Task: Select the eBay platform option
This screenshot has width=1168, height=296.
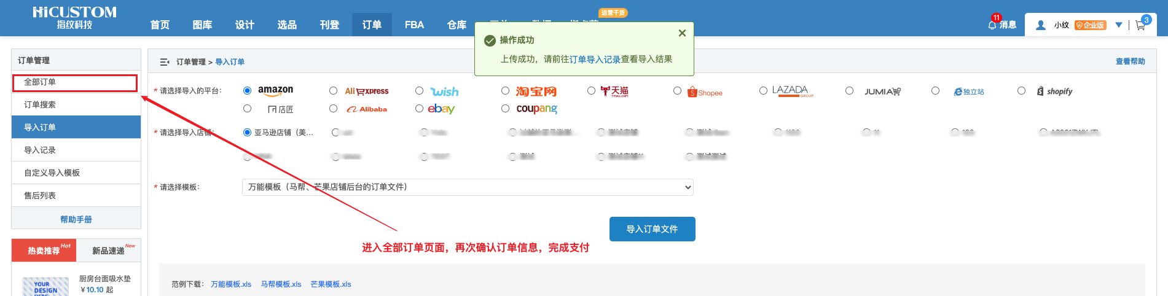Action: (419, 109)
